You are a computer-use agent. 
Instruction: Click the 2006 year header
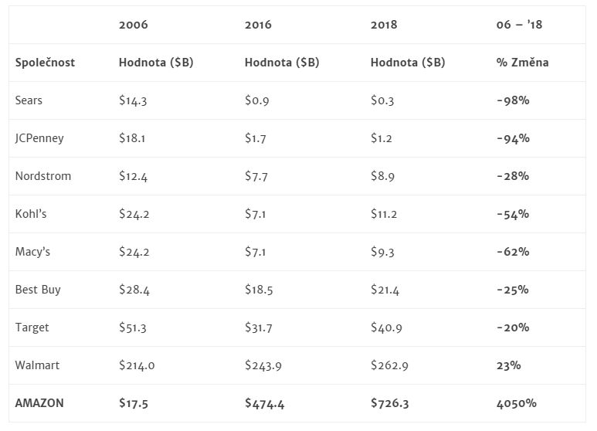click(133, 25)
